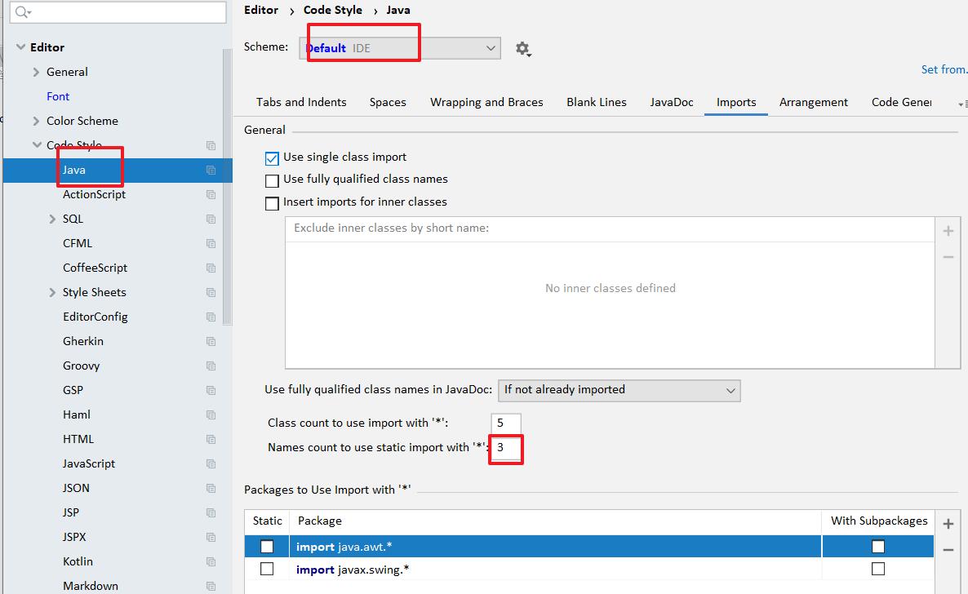
Task: Open the scheme settings gear menu
Action: coord(523,49)
